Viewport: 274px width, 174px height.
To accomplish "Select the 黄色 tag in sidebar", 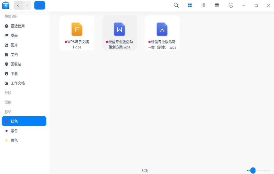I will [x=24, y=140].
